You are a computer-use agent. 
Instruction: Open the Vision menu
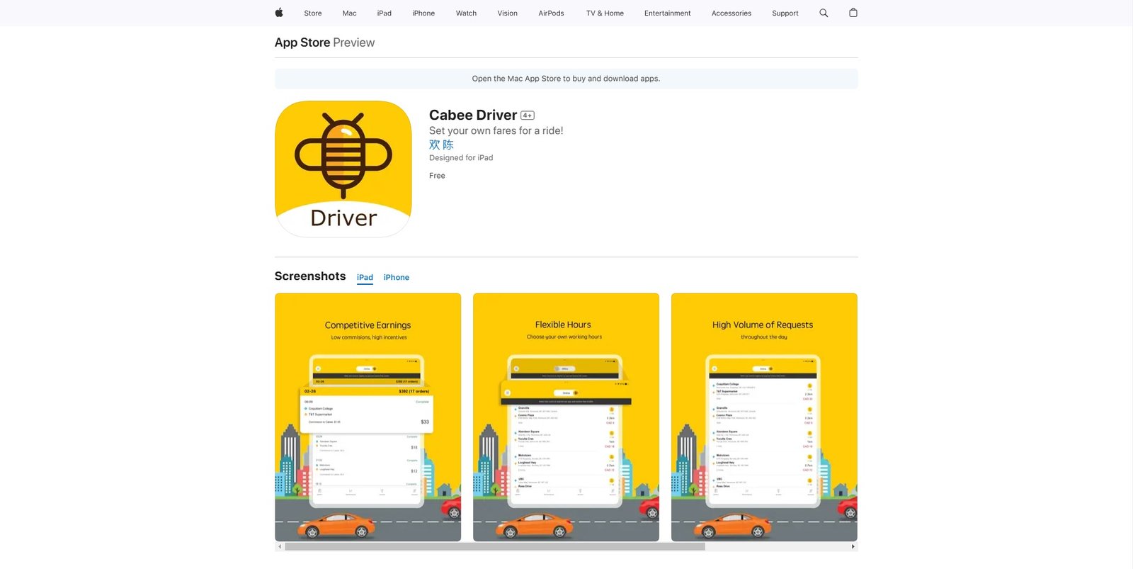pos(508,13)
